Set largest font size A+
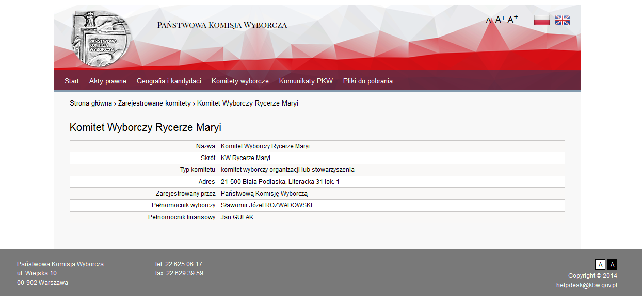642x296 pixels. 512,20
